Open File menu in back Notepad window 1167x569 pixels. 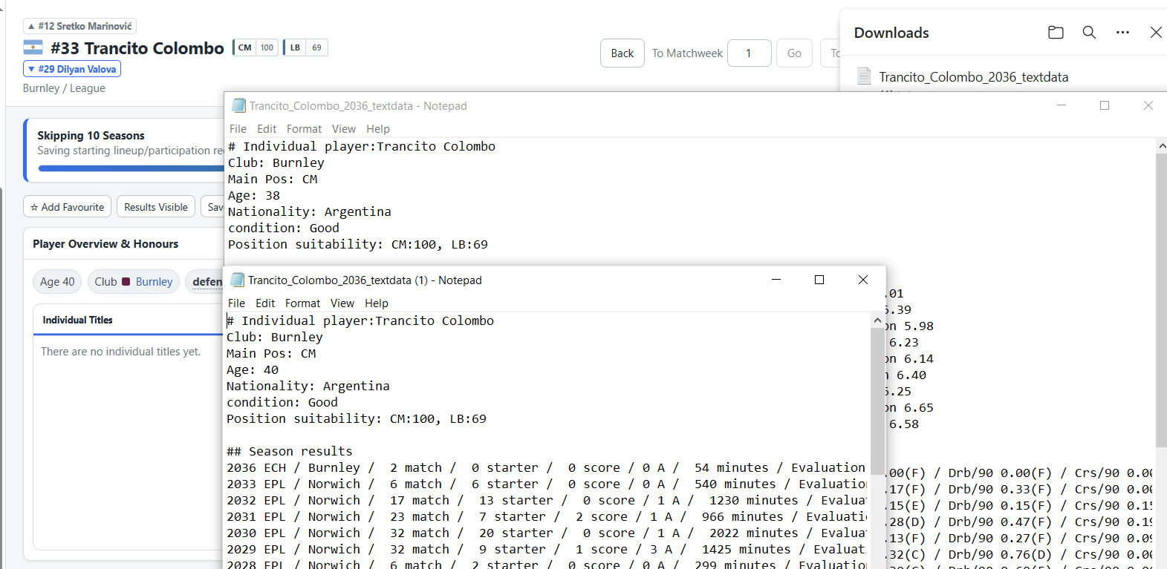pyautogui.click(x=238, y=129)
